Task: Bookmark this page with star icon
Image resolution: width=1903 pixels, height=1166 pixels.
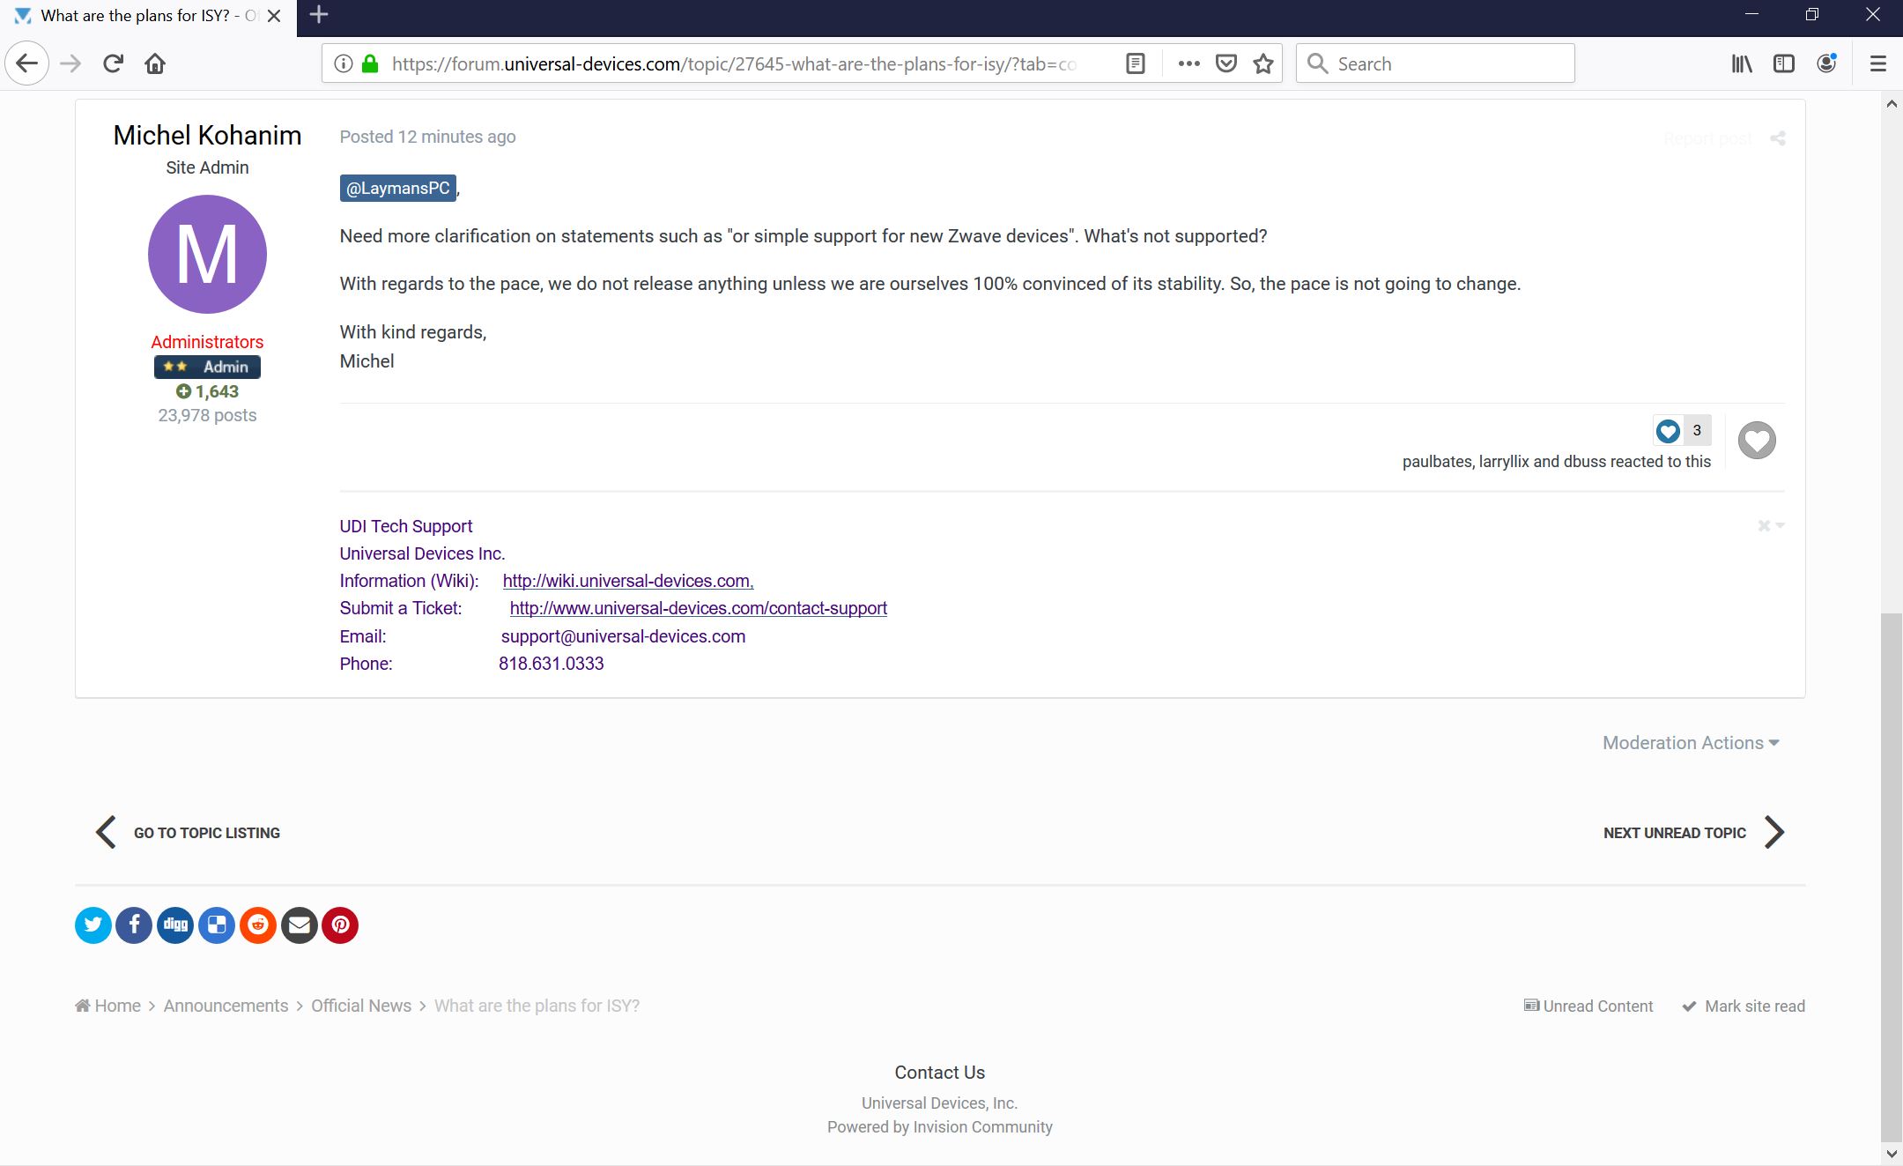Action: tap(1263, 63)
